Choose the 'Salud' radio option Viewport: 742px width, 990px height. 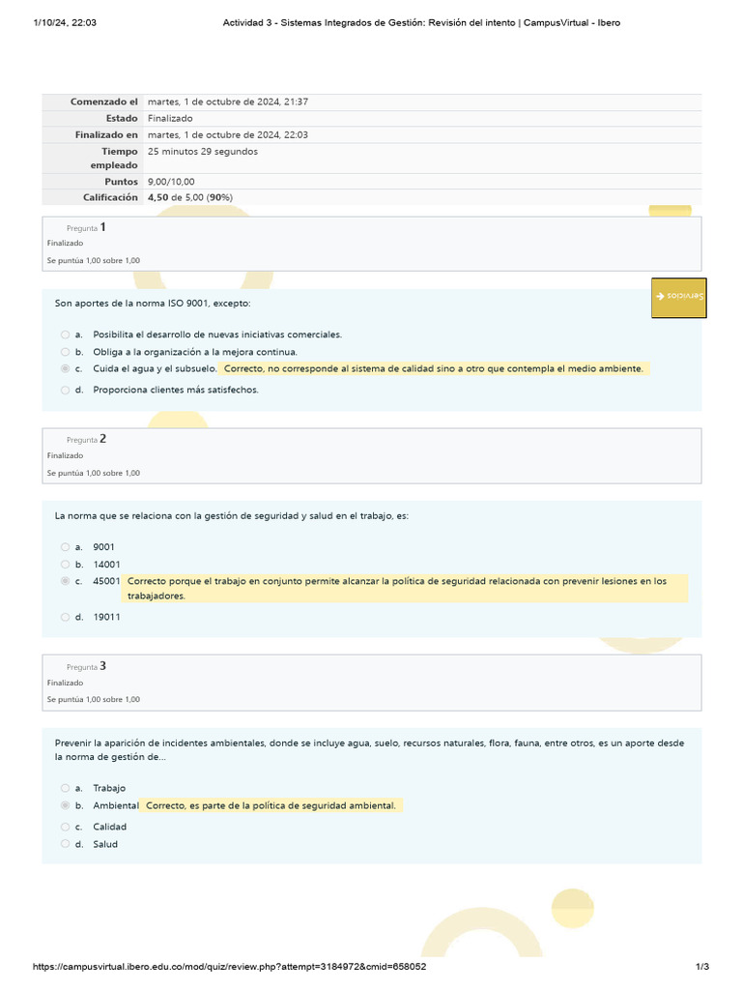tap(65, 844)
